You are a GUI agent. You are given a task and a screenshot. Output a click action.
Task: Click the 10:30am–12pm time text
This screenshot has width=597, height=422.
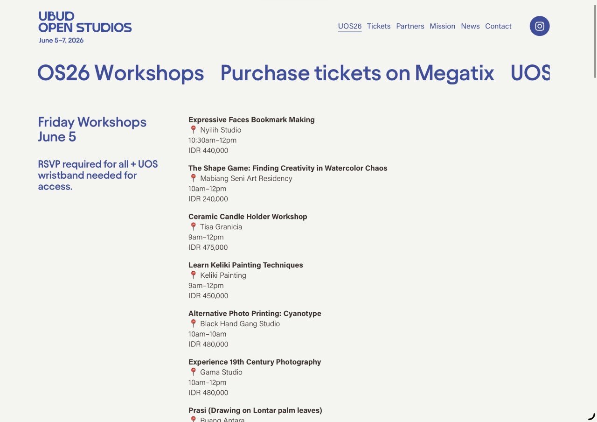point(212,140)
